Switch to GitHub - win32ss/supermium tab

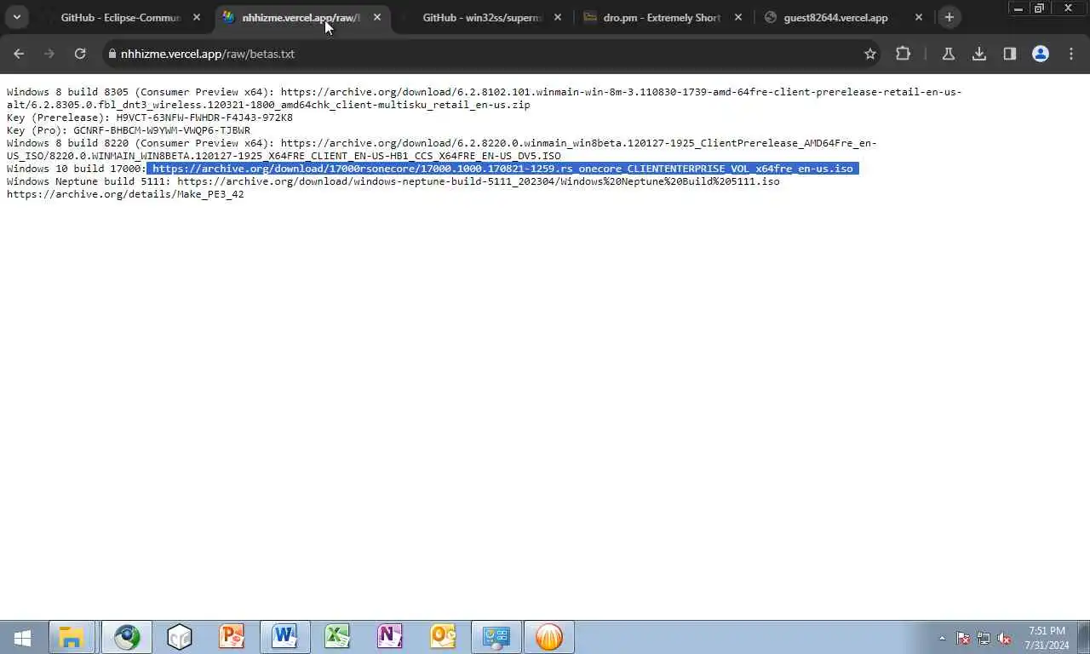coord(481,17)
